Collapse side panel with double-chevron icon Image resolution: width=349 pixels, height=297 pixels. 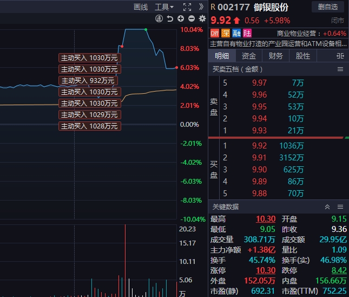click(201, 7)
